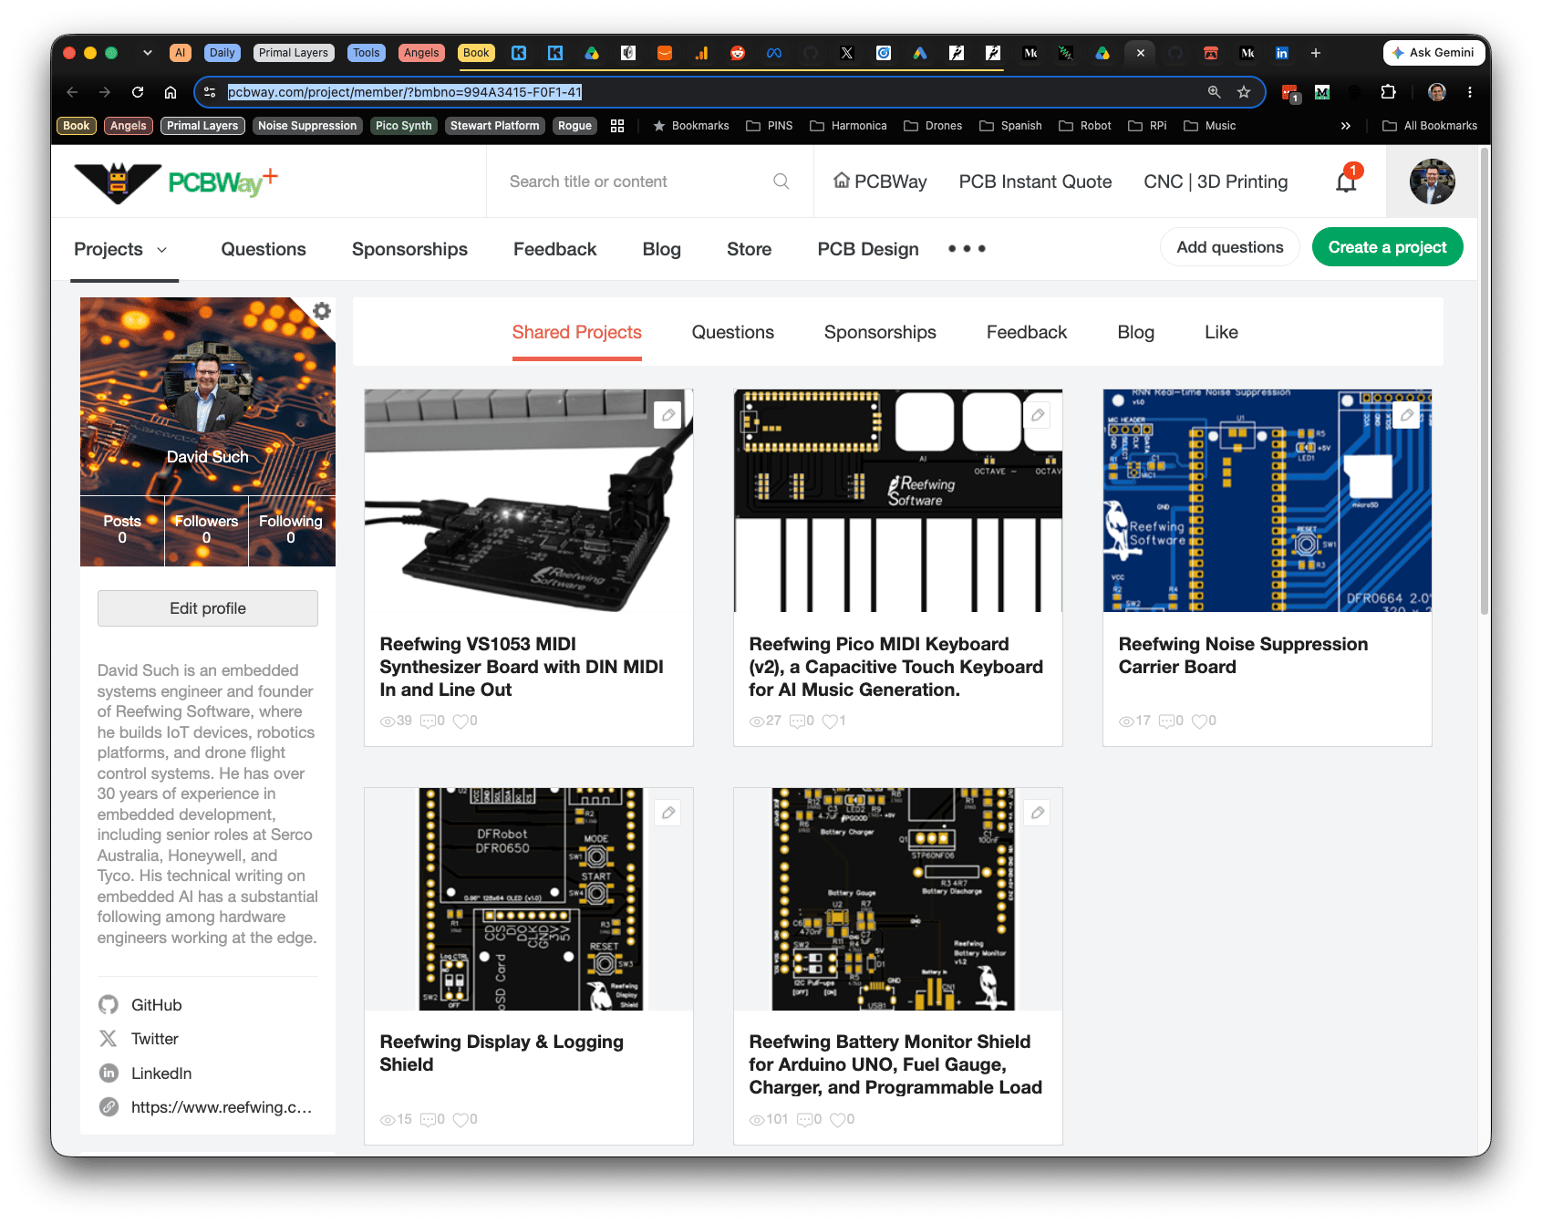Edit the Reefwing Noise Suppression Carrier Board project

(1407, 415)
